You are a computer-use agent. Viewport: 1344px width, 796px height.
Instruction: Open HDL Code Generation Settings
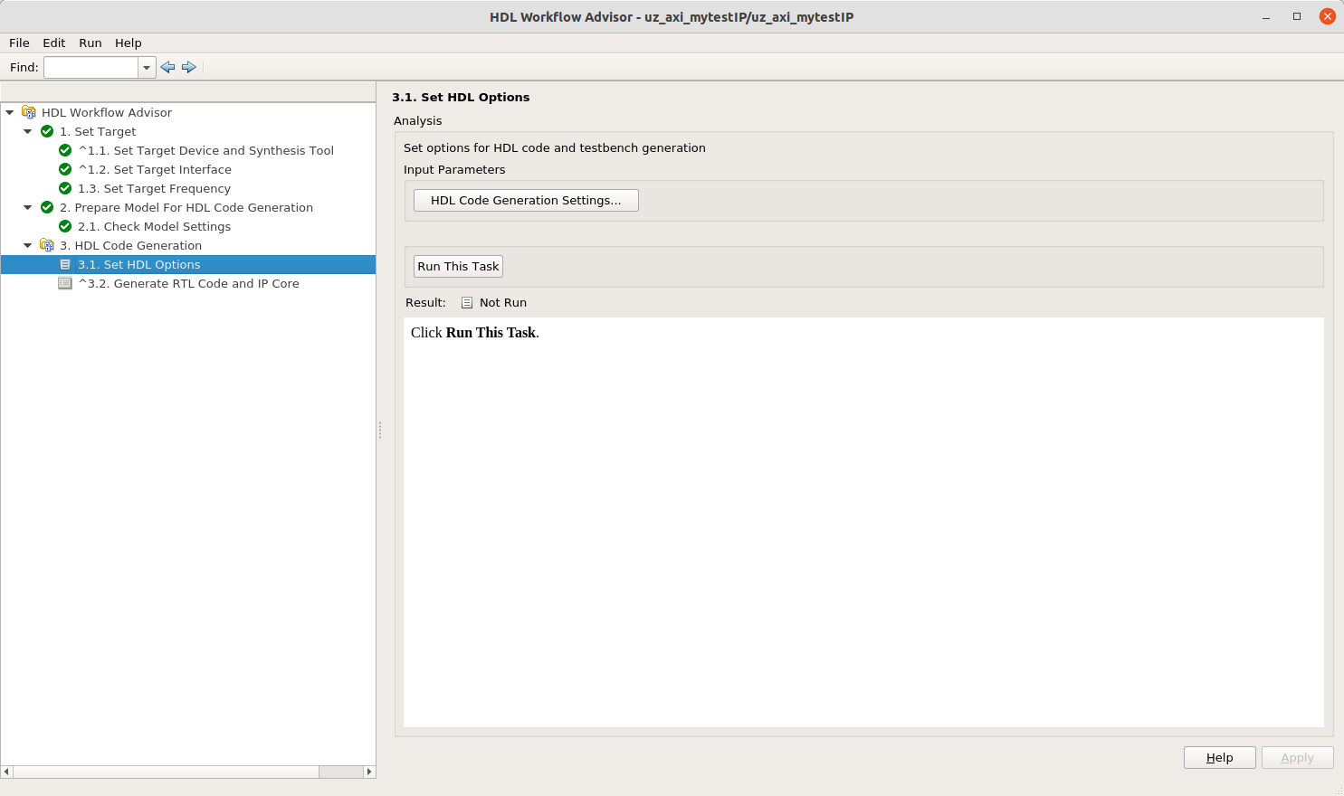tap(526, 200)
